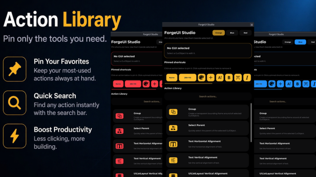
Task: Select the Blue theme in the center window
Action: (x=232, y=33)
